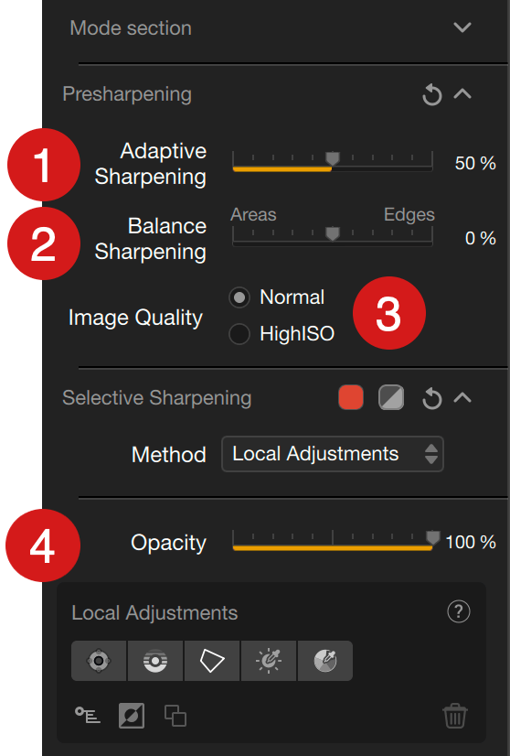Click the invert mask icon
This screenshot has height=756, width=510.
(x=132, y=715)
